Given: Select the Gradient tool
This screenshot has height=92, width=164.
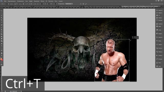Looking at the screenshot, I should coord(2,36).
